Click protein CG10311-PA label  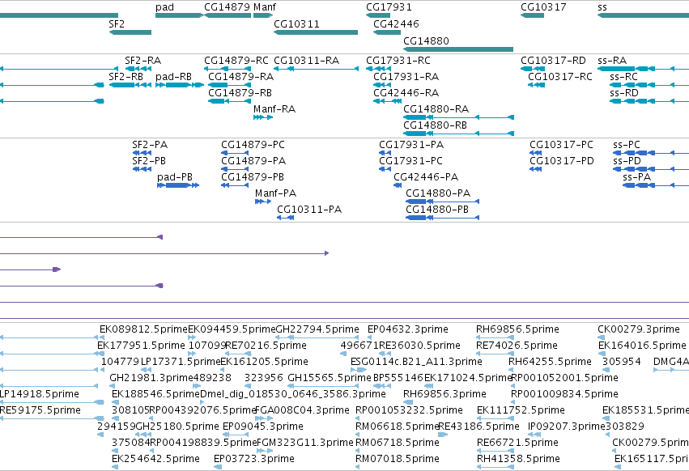click(309, 210)
